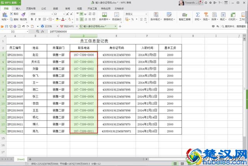248x166 pixels.
Task: Add a new sheet next to Sheet1
Action: [x=30, y=159]
